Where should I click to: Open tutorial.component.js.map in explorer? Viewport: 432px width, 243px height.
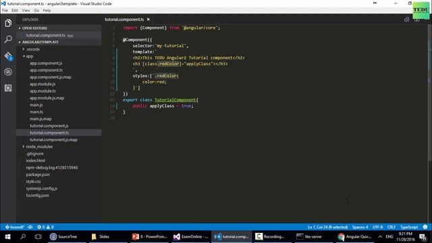(x=53, y=140)
